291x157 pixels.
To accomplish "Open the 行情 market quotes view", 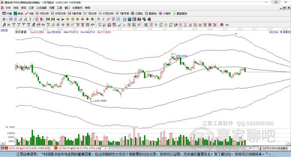I will click(7, 14).
